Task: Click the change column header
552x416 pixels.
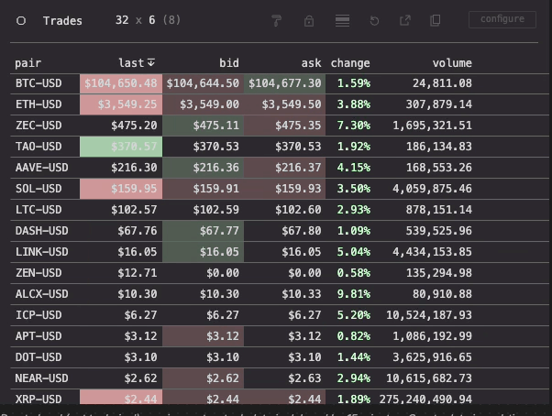Action: click(x=350, y=63)
